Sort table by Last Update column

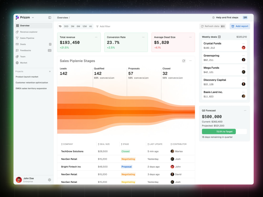155,144
